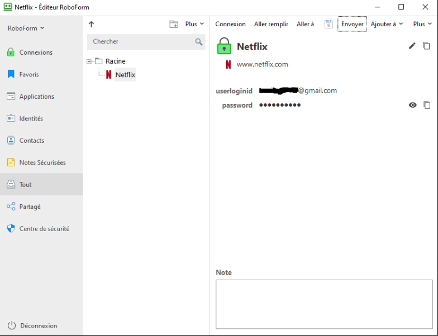Click the Netflix title heading
The width and height of the screenshot is (438, 336).
pos(252,46)
